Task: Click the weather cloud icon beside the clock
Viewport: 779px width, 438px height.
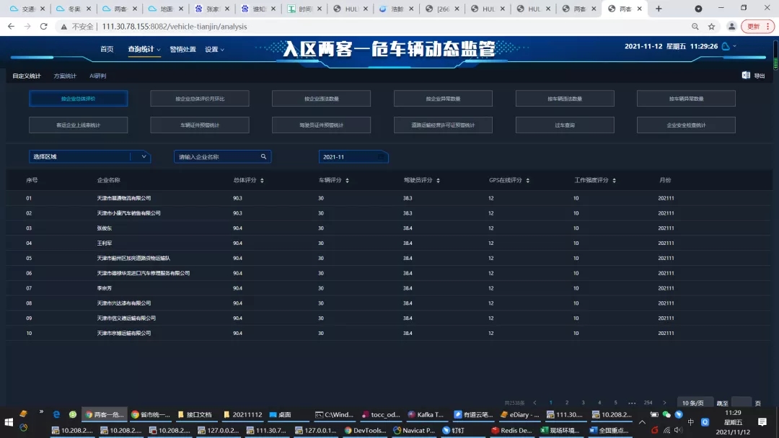Action: click(x=726, y=46)
